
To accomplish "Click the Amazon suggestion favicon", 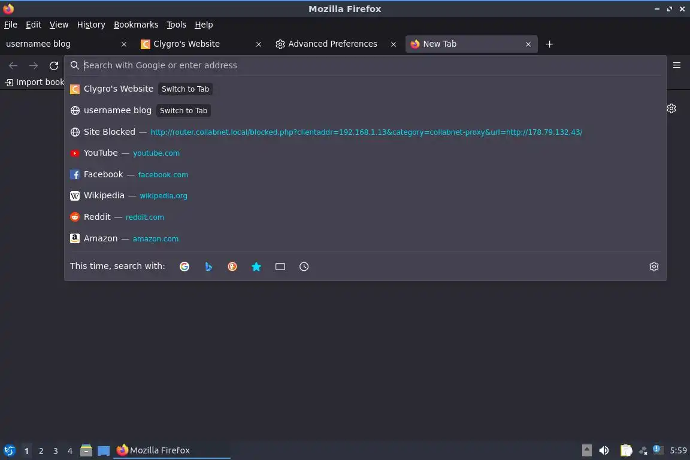I will (x=75, y=238).
